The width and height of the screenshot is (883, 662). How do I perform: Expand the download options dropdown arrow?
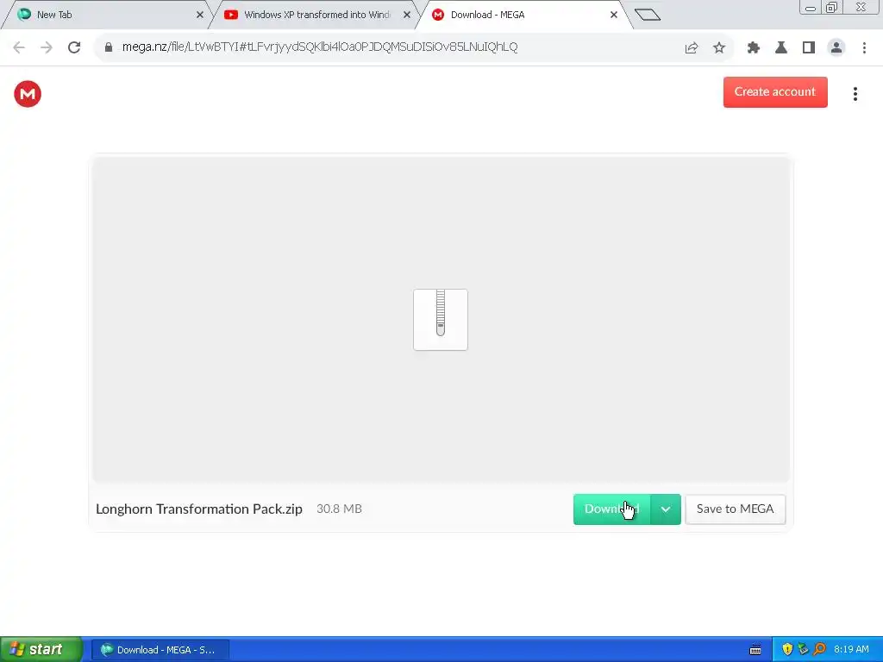coord(666,509)
